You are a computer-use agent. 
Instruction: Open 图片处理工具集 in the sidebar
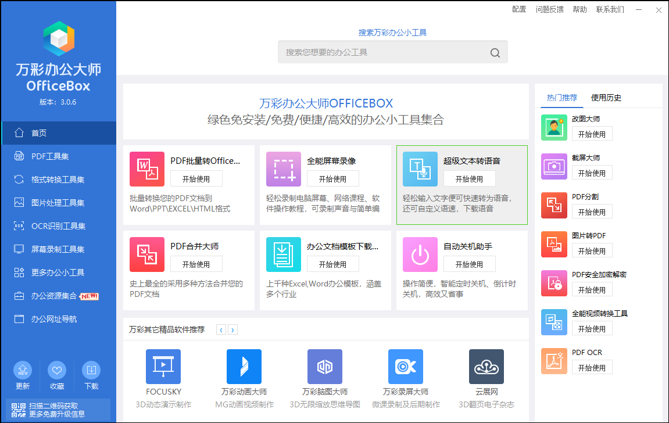click(59, 203)
